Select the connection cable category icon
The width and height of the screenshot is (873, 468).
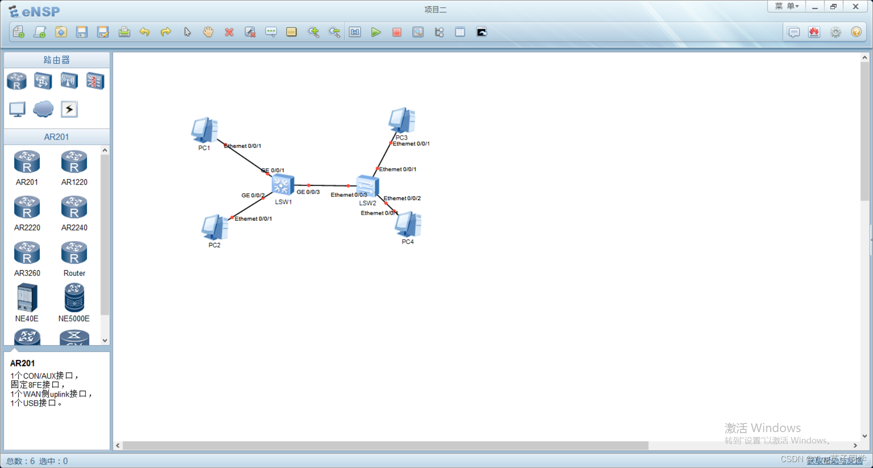click(x=69, y=109)
